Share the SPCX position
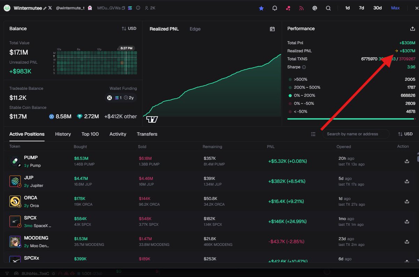 pyautogui.click(x=407, y=221)
